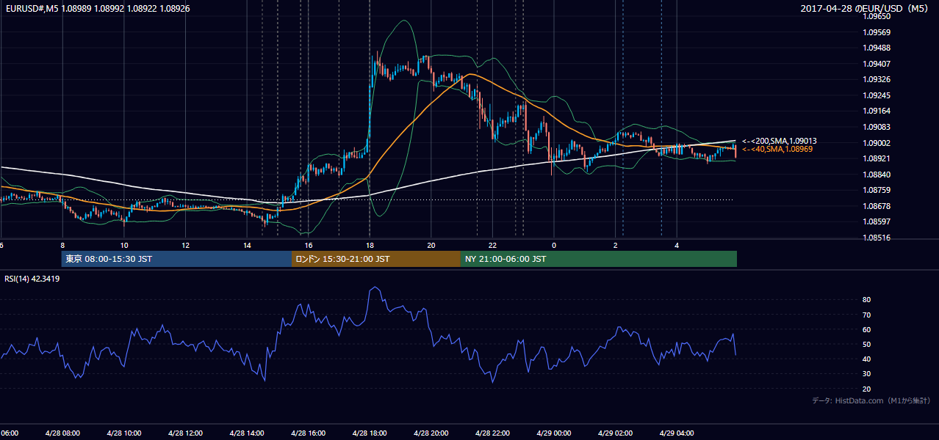Click the 1.09002 price axis label
The height and width of the screenshot is (440, 939).
[x=877, y=143]
